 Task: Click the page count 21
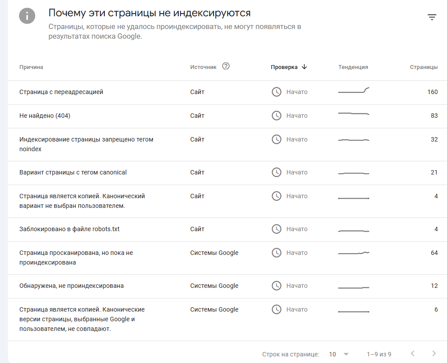(434, 172)
